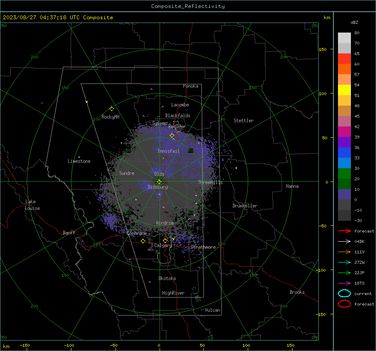
Task: Select the red swatch below 65 dBZ
Action: (x=344, y=59)
